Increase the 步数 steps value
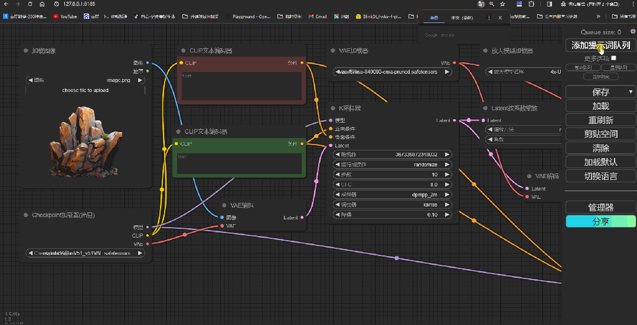This screenshot has width=637, height=325. pyautogui.click(x=447, y=175)
